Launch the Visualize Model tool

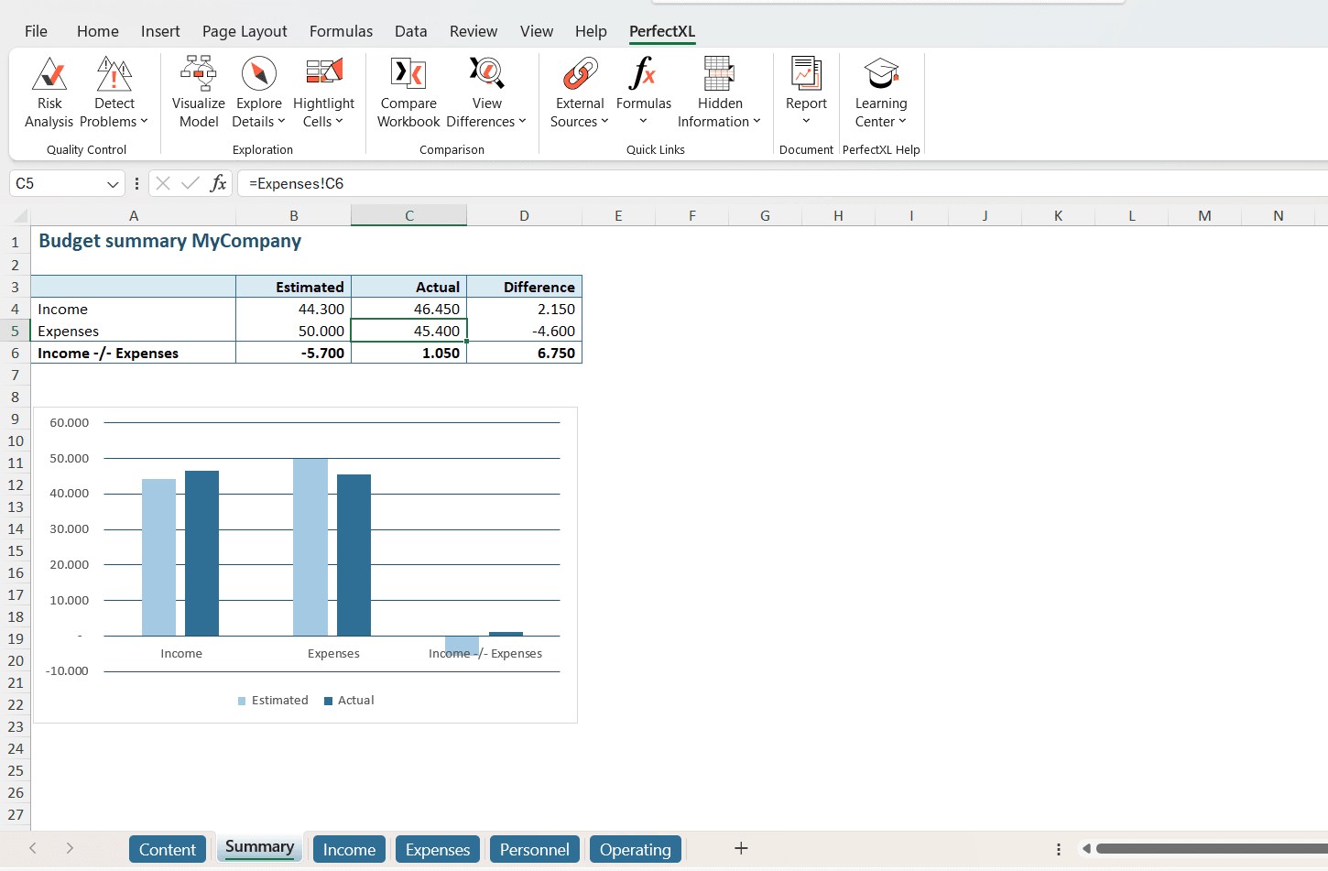coord(198,92)
